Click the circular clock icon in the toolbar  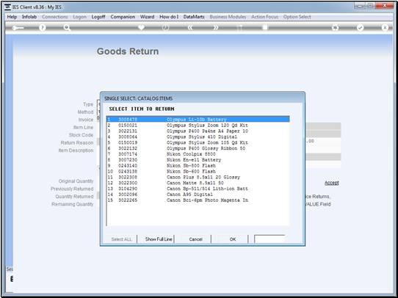(166, 28)
